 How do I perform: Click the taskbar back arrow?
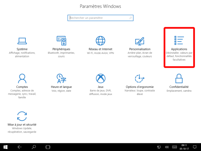tap(20, 147)
